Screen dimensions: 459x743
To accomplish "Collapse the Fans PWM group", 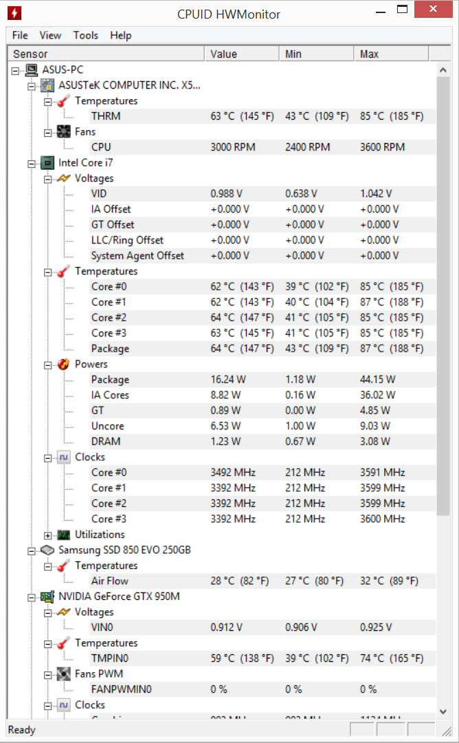I will point(48,676).
